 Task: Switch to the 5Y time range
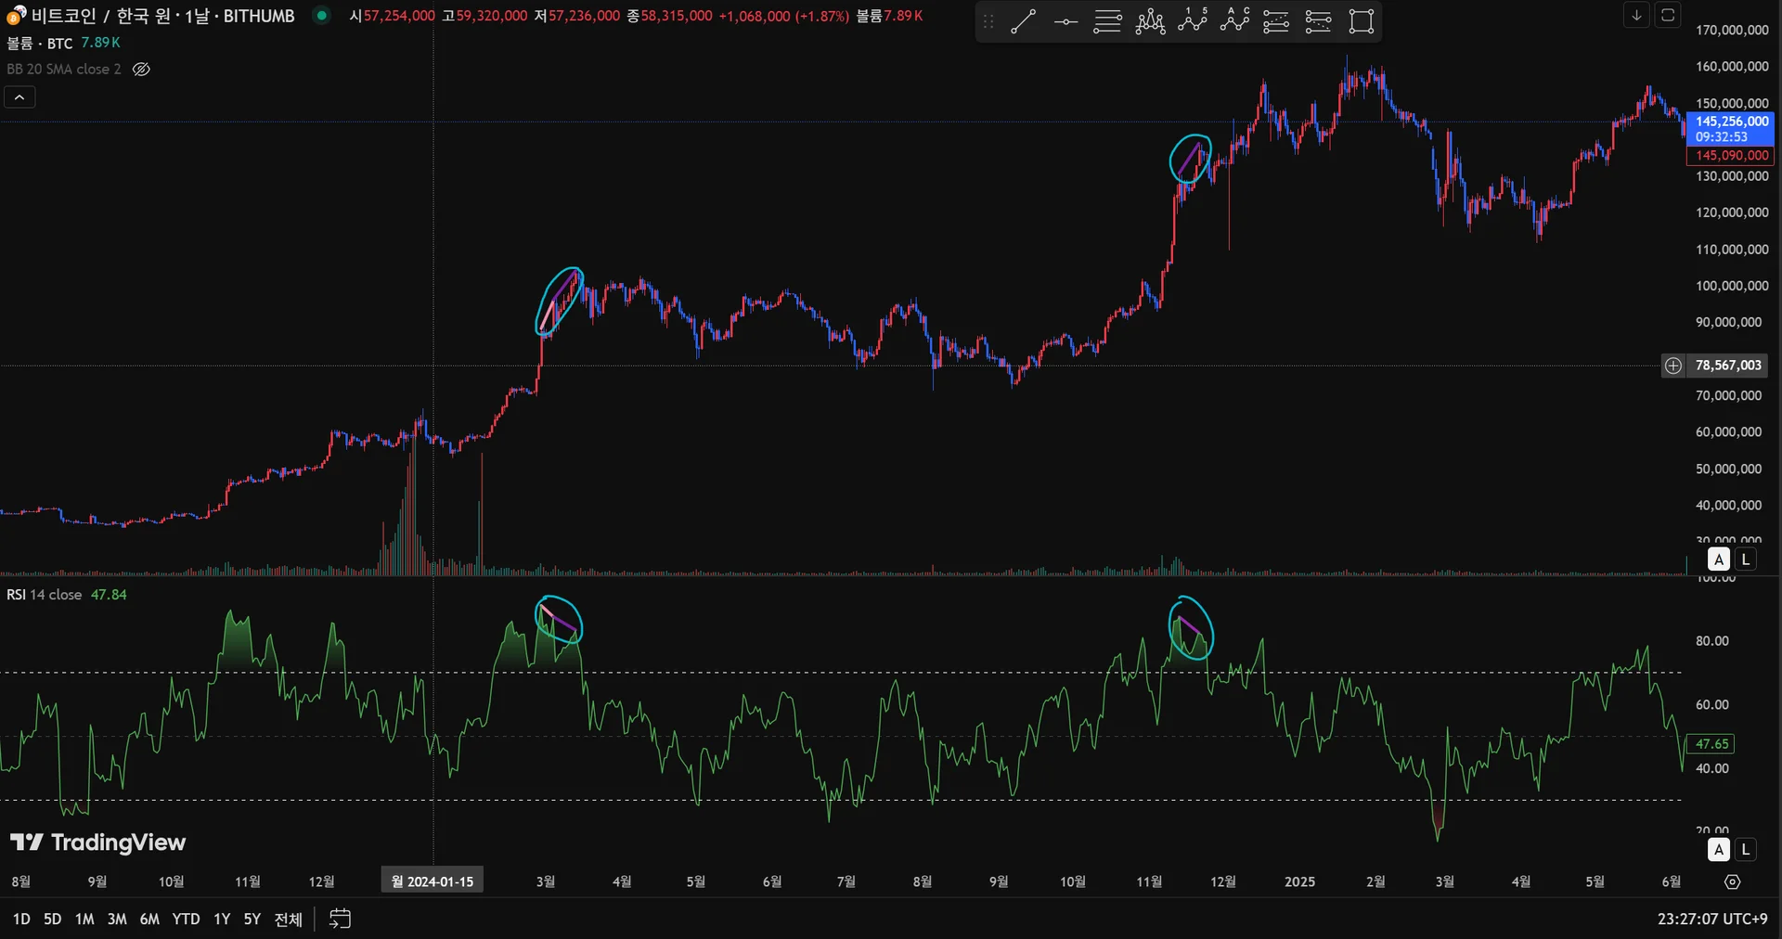point(252,919)
